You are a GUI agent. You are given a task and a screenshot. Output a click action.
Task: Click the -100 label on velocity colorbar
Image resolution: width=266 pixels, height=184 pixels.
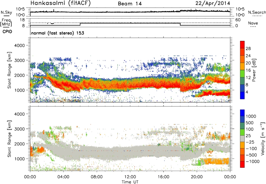pyautogui.click(x=251, y=148)
